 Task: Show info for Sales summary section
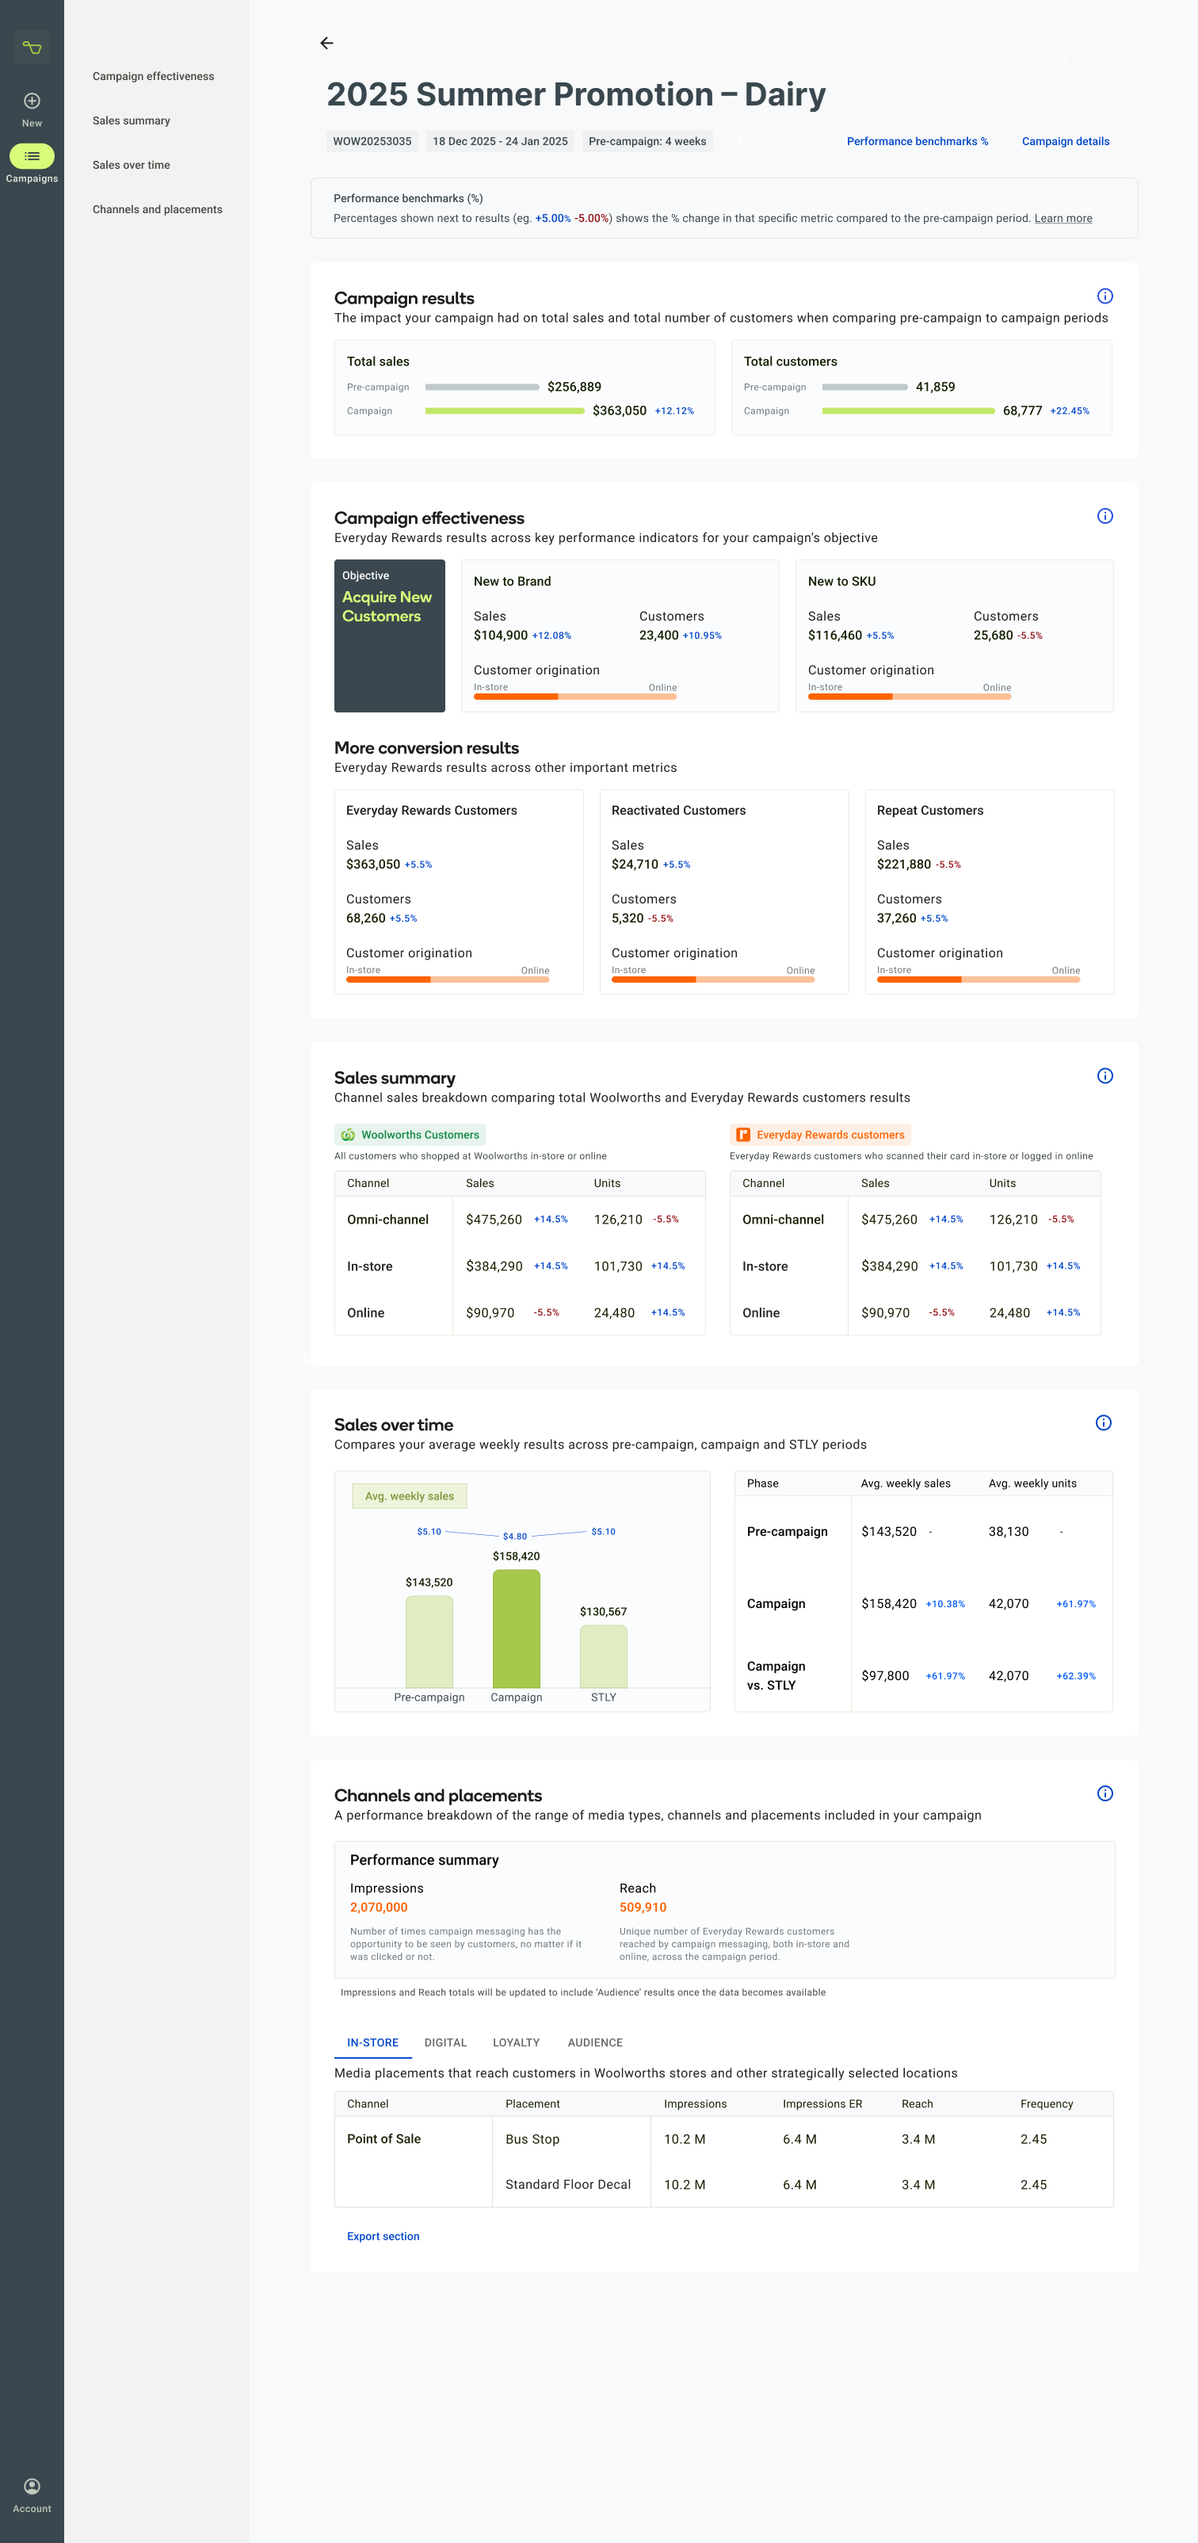(x=1105, y=1076)
